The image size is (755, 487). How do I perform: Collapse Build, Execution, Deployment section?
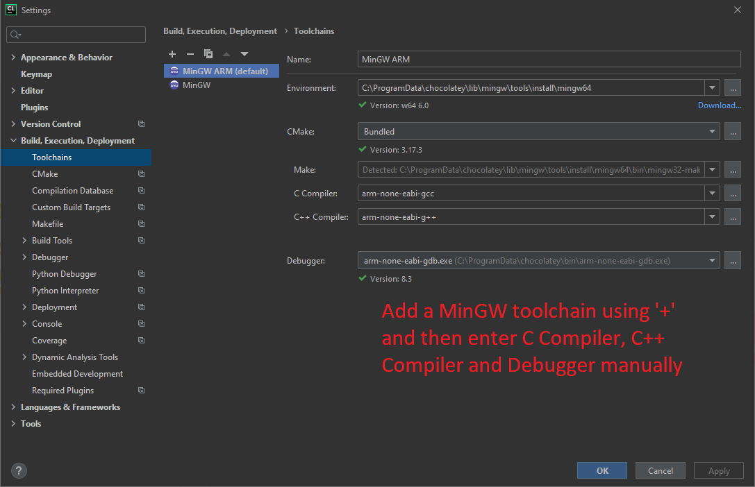tap(13, 140)
